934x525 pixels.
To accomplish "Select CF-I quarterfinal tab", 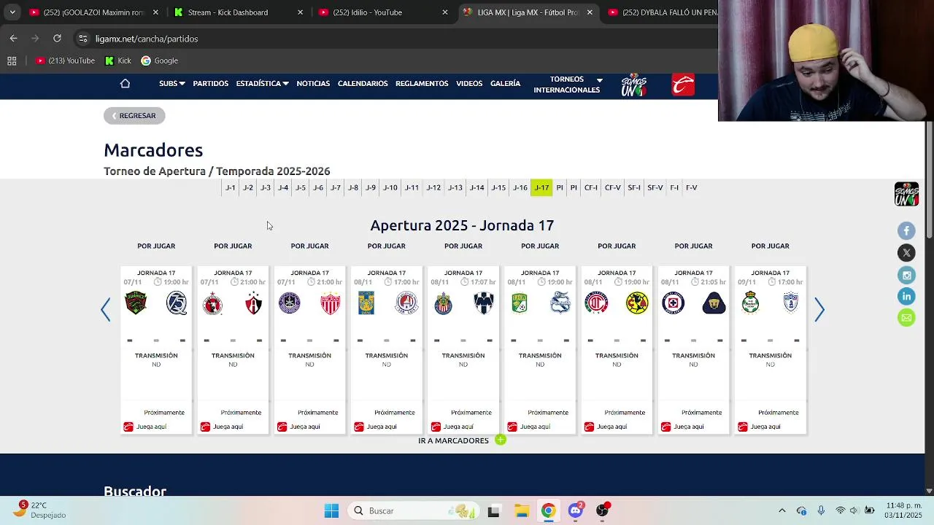I will (x=591, y=187).
